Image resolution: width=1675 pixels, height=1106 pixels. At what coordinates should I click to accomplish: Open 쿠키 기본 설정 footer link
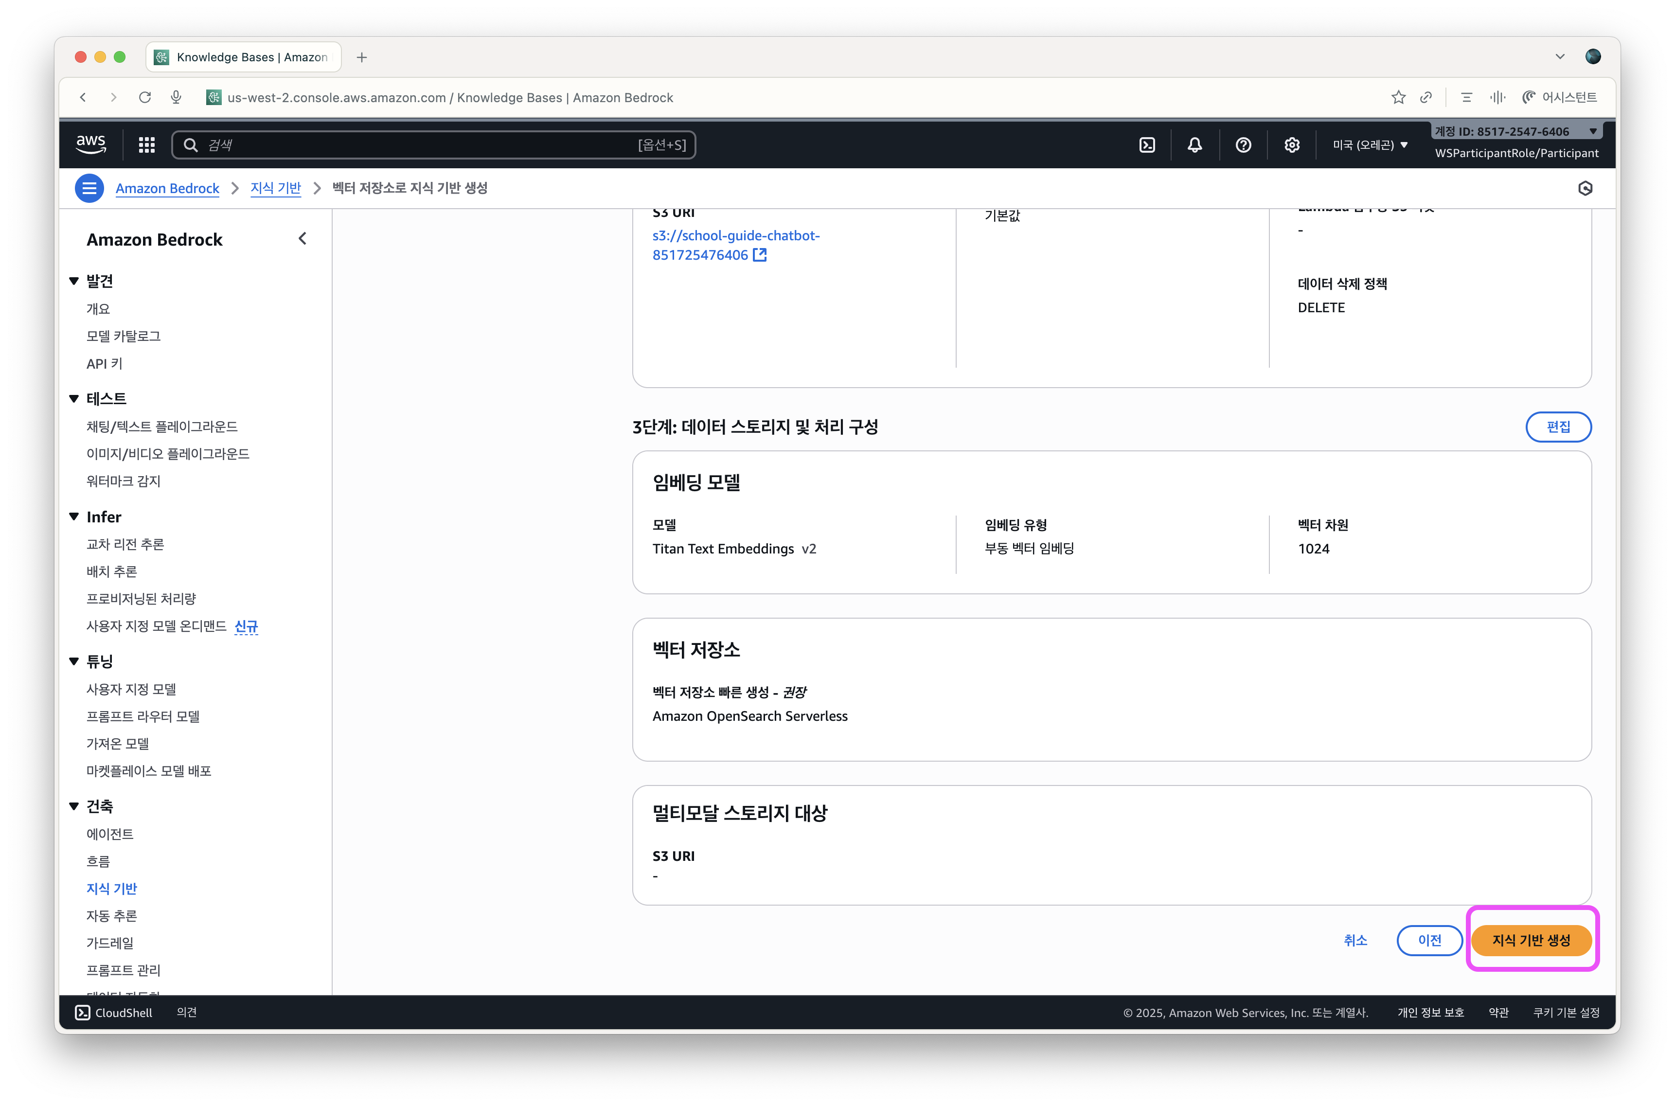point(1566,1012)
